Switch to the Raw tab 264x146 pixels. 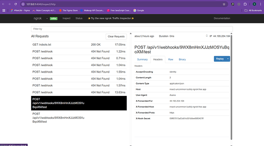click(x=171, y=59)
